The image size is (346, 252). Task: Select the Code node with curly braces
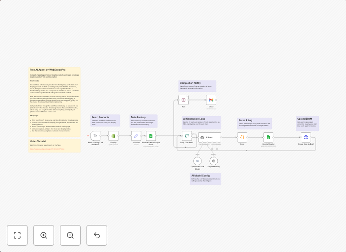[242, 137]
